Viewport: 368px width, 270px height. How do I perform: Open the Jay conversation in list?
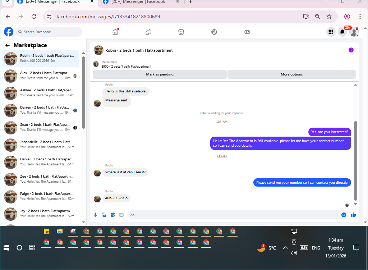(x=41, y=214)
